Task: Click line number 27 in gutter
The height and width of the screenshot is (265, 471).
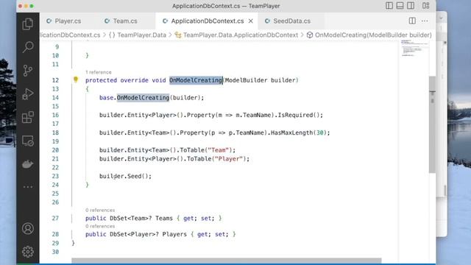Action: tap(56, 218)
